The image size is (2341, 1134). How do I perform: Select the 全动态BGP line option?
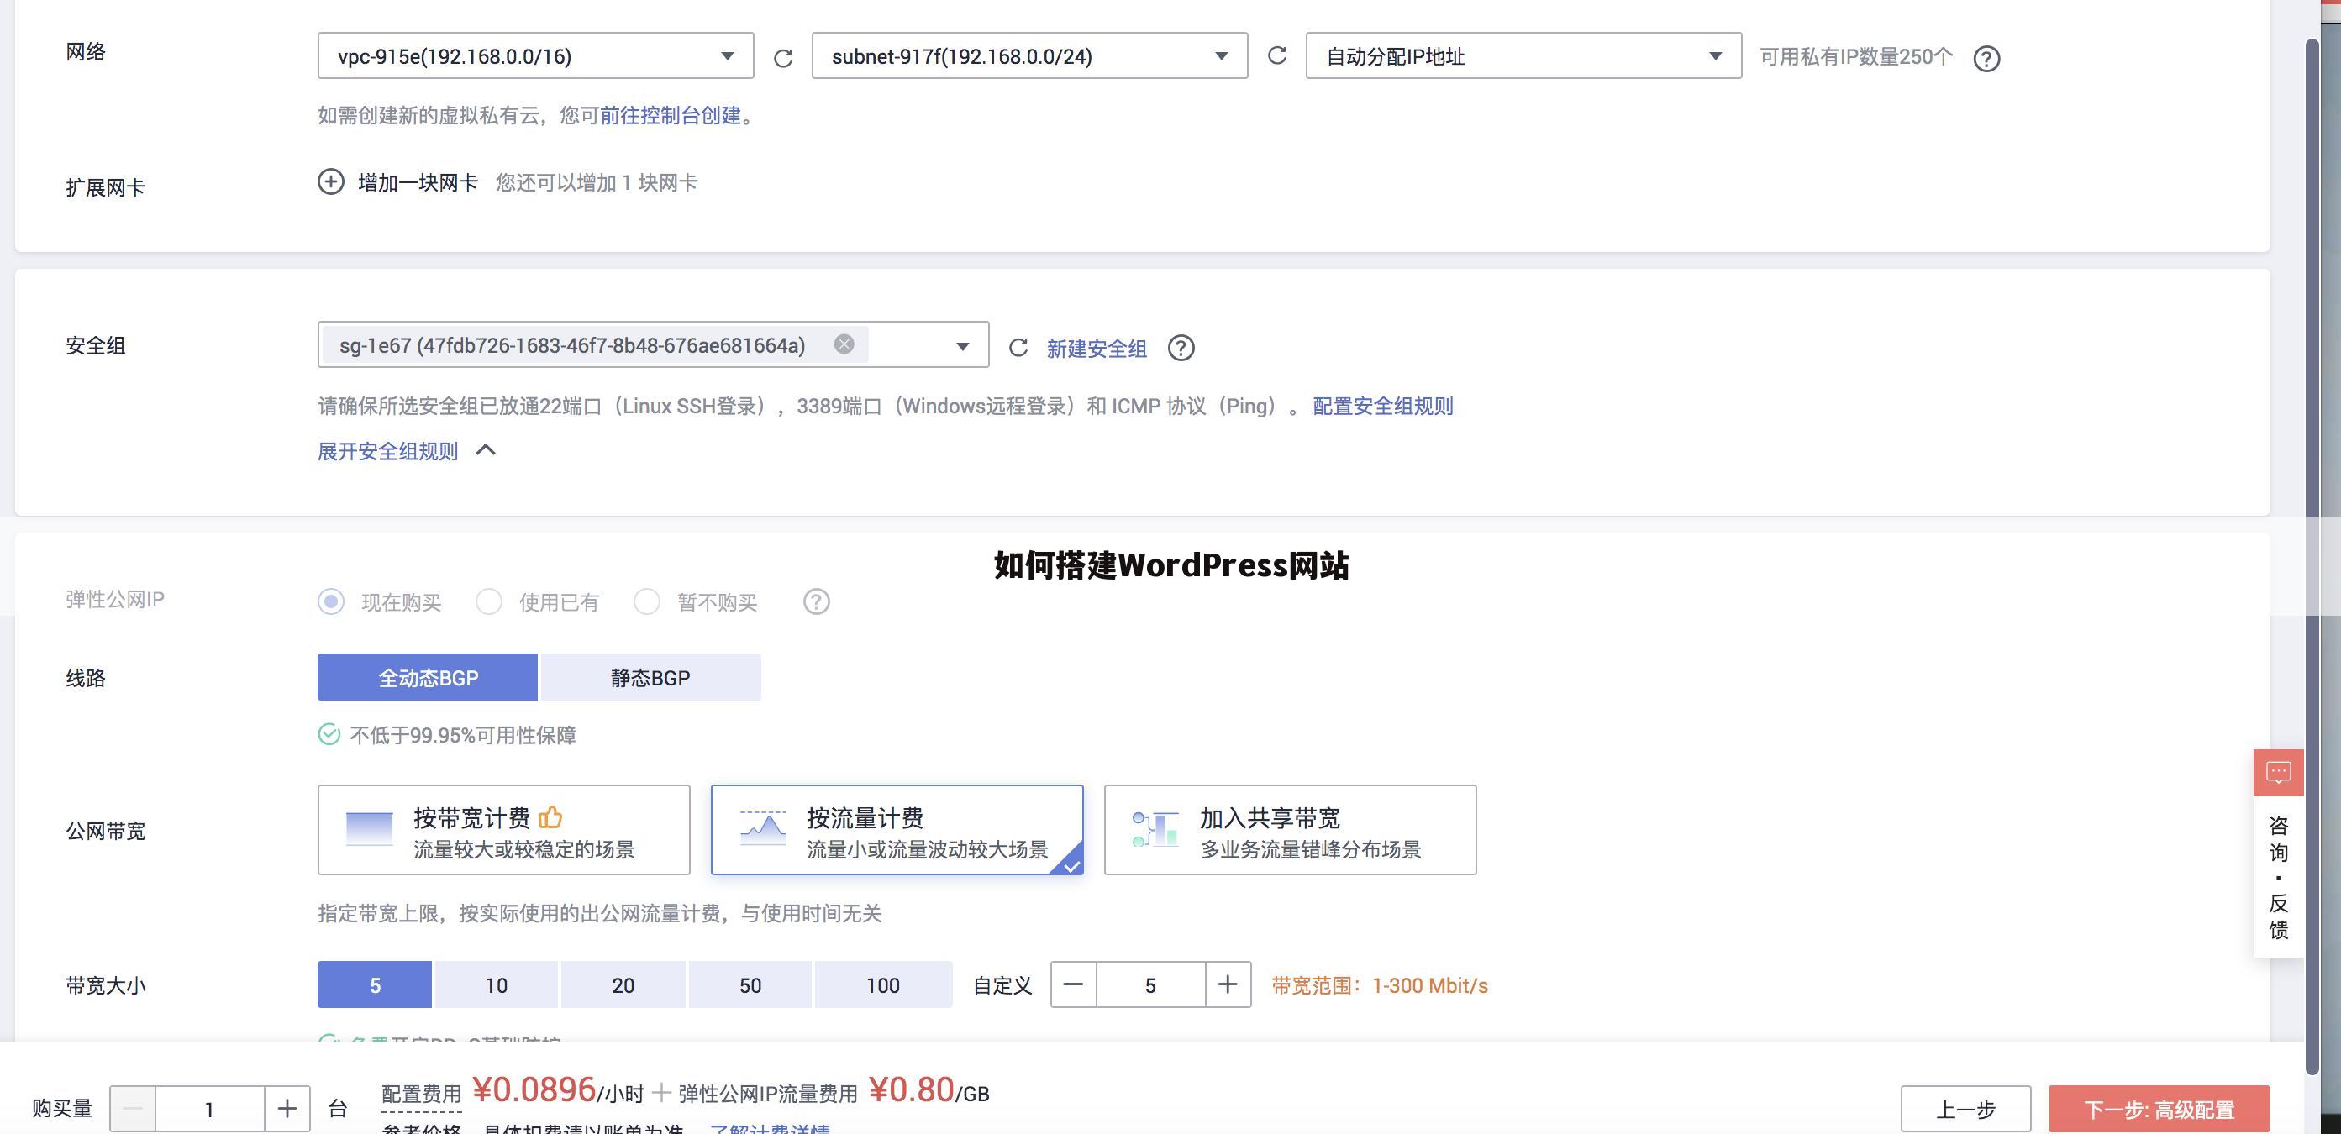[427, 676]
